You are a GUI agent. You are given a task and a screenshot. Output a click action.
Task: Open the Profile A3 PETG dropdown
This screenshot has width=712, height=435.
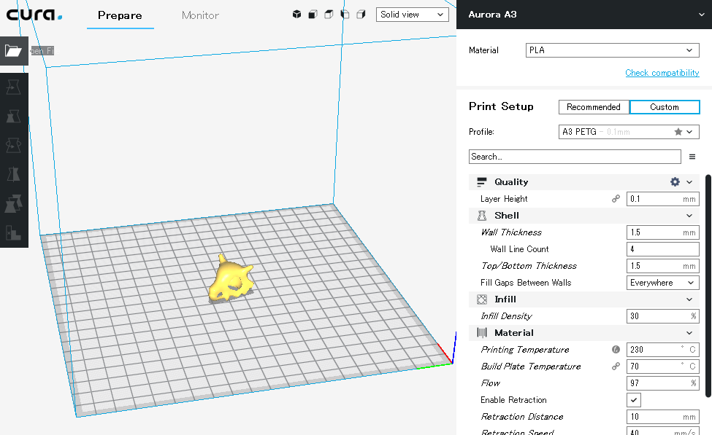(x=629, y=132)
